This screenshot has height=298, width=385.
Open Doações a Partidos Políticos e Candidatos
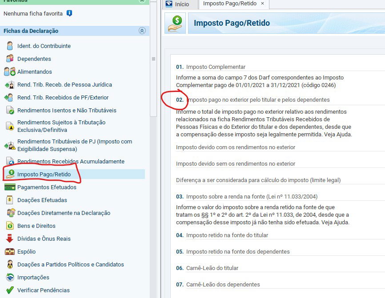[71, 264]
